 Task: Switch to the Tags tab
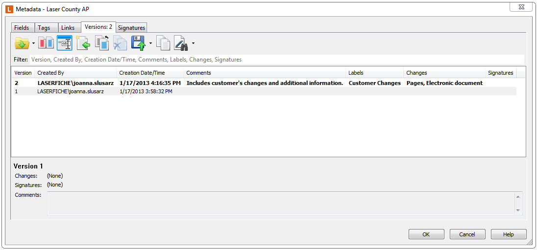(46, 28)
